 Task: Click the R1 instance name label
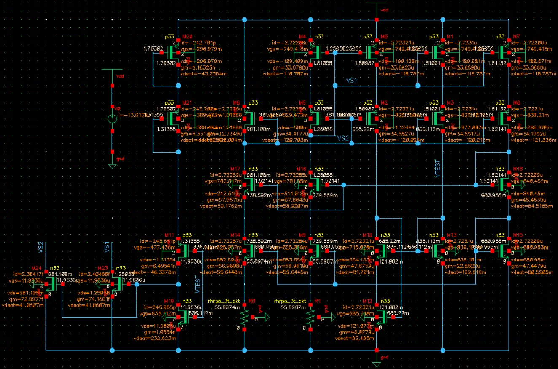(x=318, y=302)
